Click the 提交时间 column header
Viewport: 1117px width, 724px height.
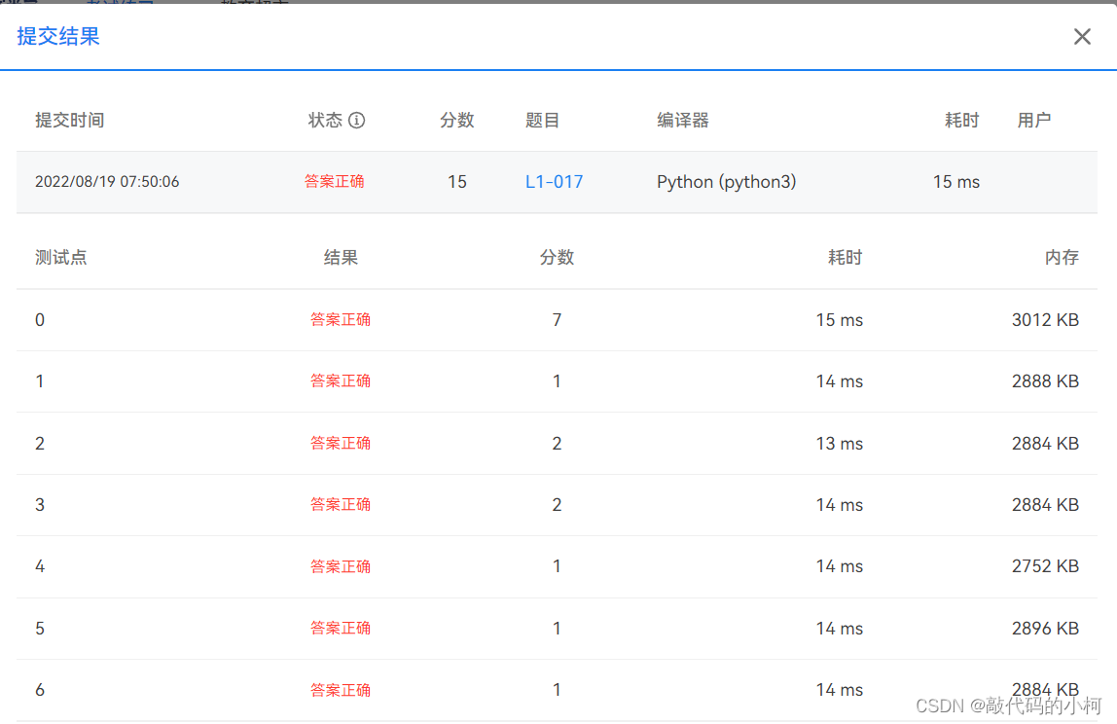70,120
